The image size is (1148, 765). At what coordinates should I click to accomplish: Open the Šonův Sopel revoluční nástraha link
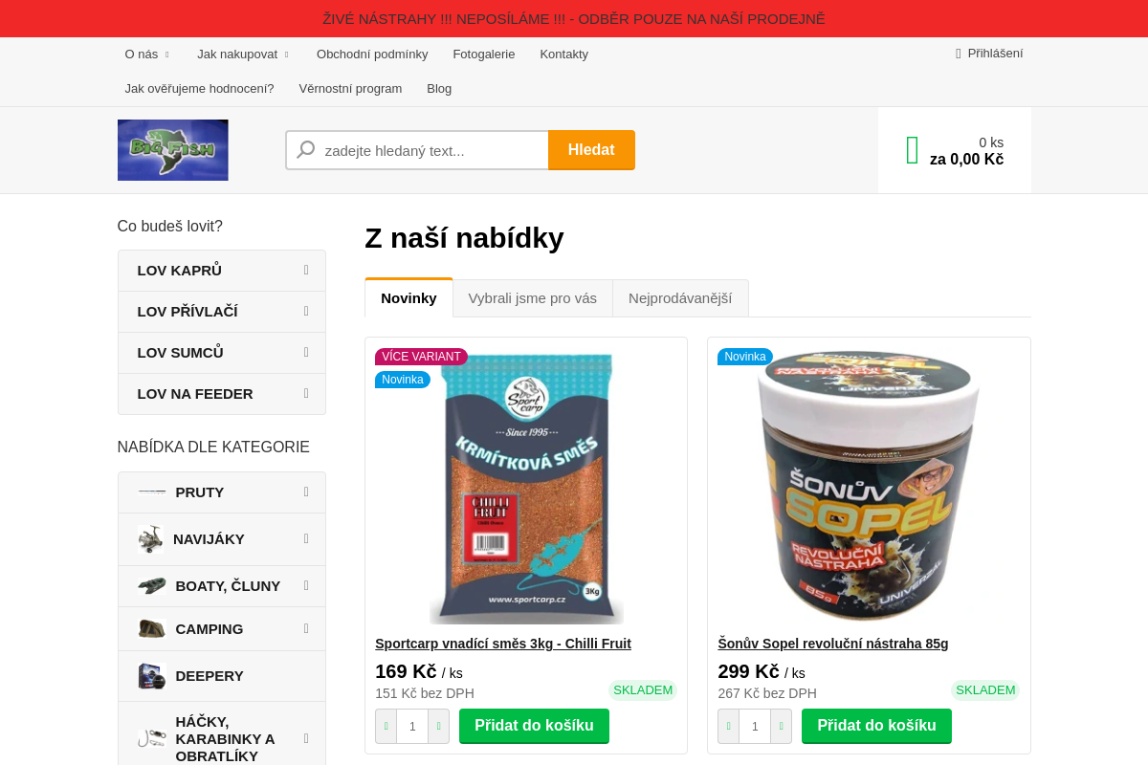833,644
